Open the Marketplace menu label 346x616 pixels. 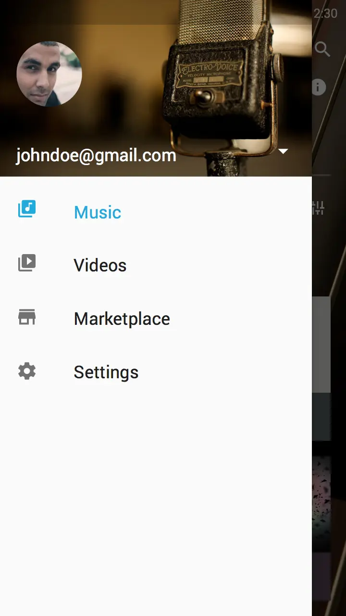point(122,319)
